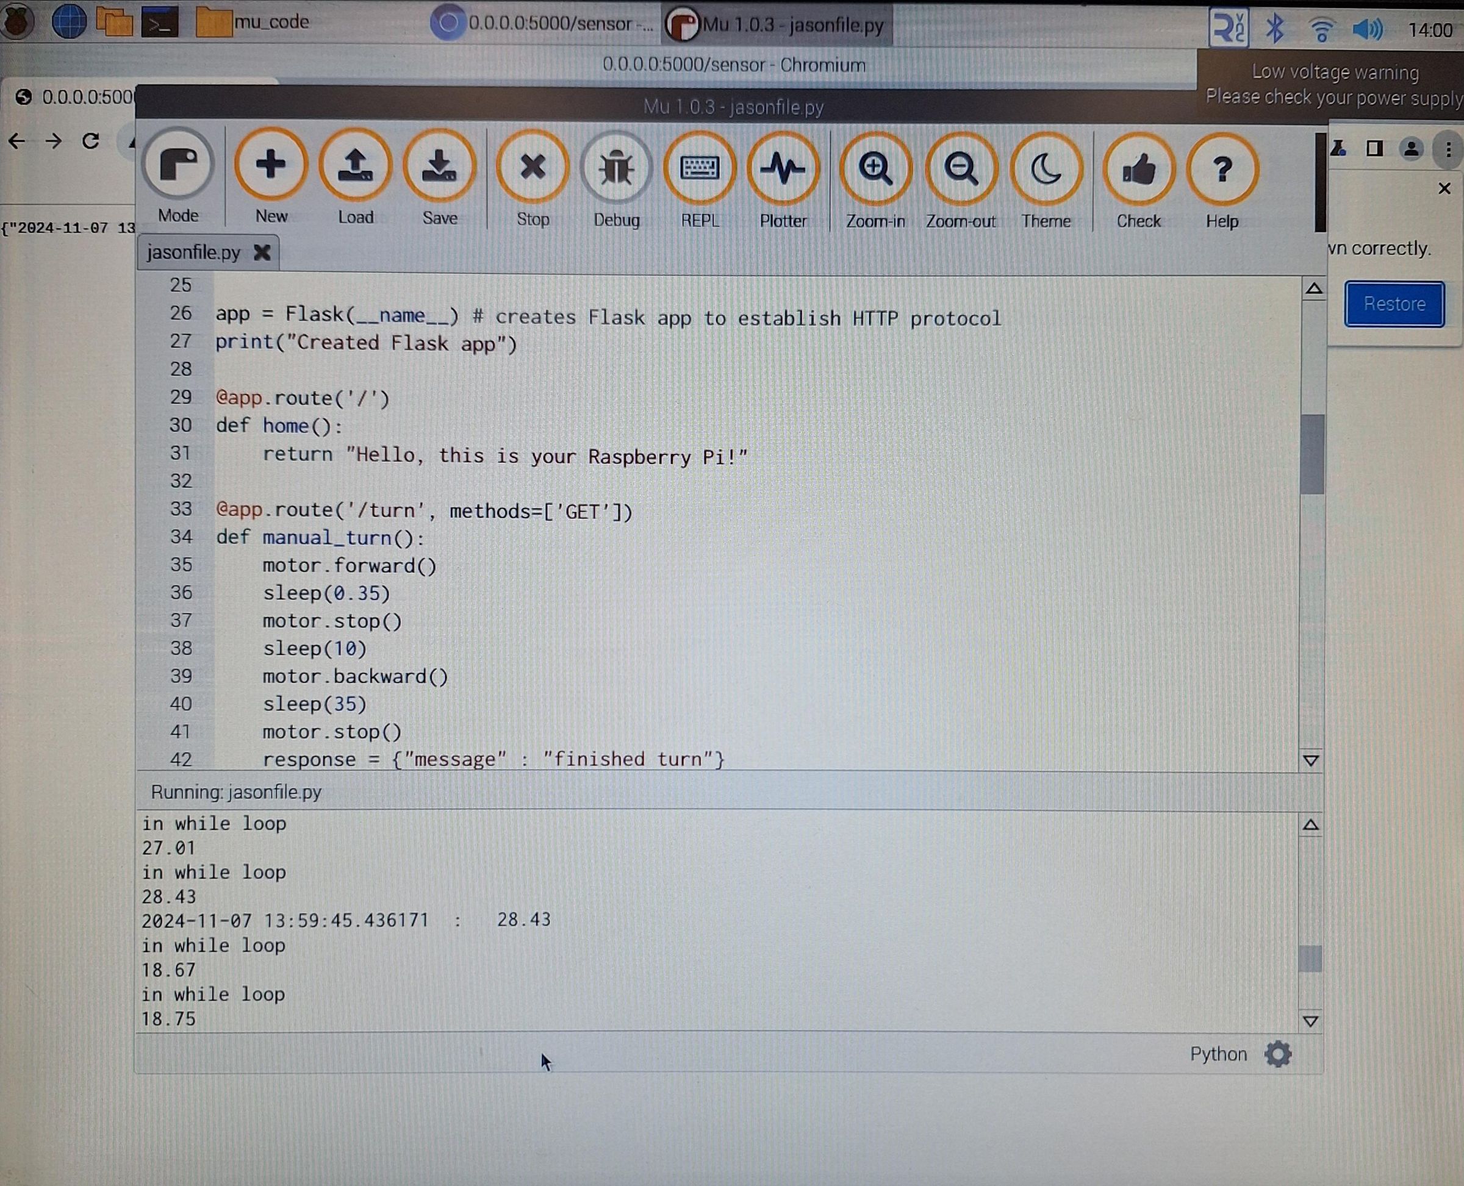This screenshot has width=1464, height=1186.
Task: Open the Plotter panel
Action: [x=783, y=181]
